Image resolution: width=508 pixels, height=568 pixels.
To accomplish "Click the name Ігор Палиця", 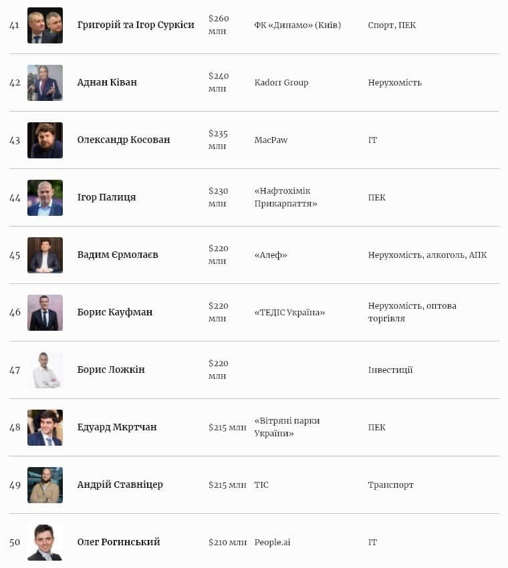I will point(106,197).
